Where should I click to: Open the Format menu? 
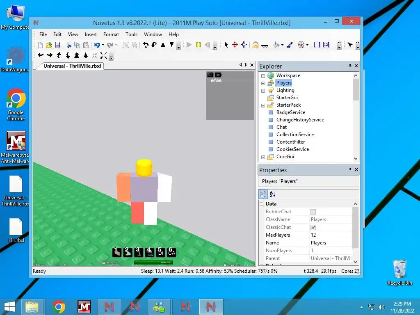click(x=111, y=34)
